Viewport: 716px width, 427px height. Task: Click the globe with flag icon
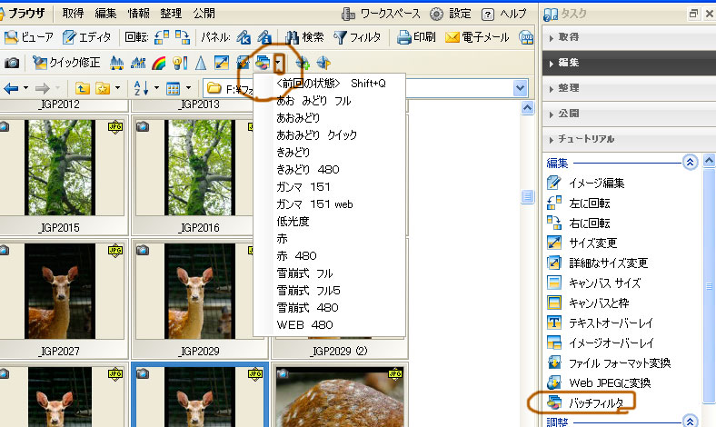click(x=323, y=63)
